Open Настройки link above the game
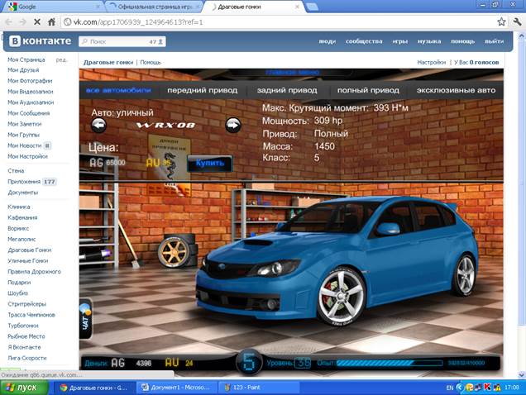 [432, 62]
